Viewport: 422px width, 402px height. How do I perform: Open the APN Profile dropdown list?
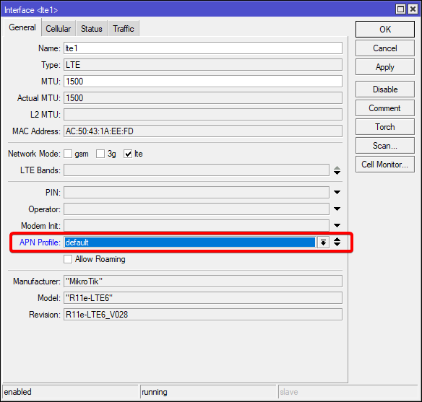(x=323, y=242)
